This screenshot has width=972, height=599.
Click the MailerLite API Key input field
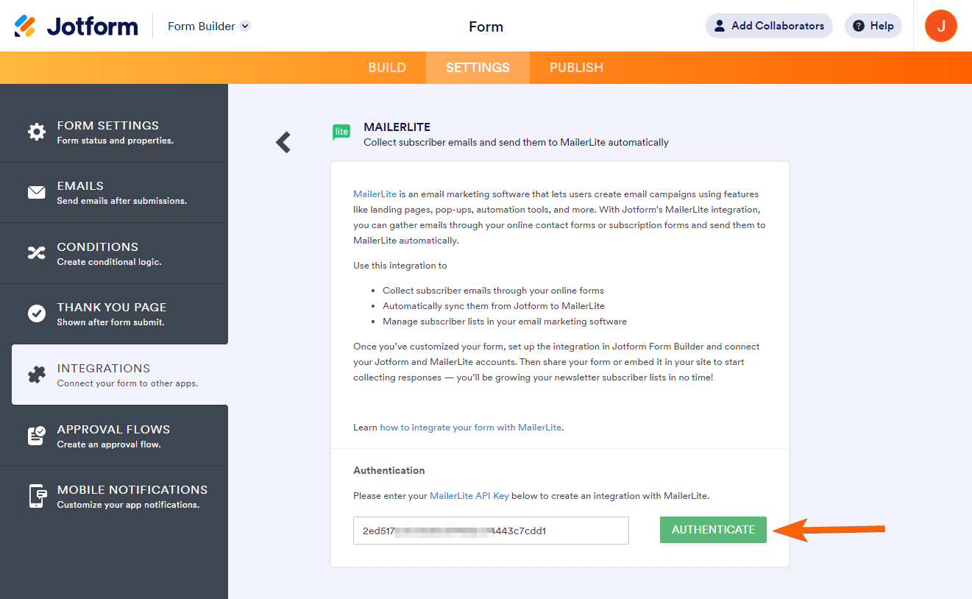(491, 531)
